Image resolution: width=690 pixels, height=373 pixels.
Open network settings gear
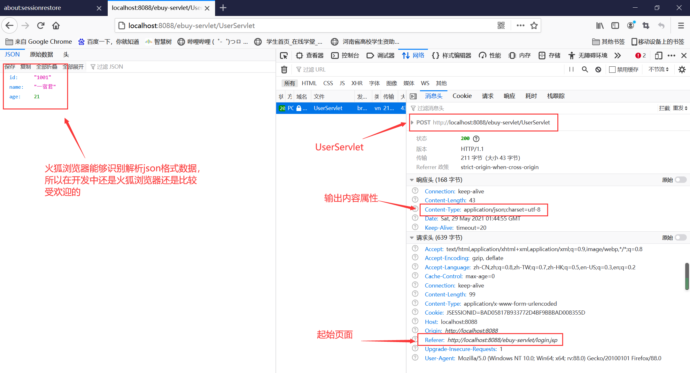point(682,69)
